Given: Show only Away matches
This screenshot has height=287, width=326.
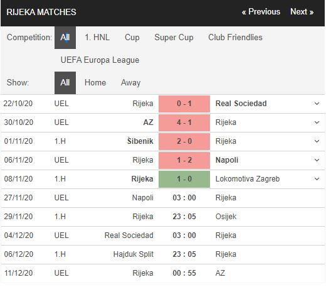Looking at the screenshot, I should (130, 83).
